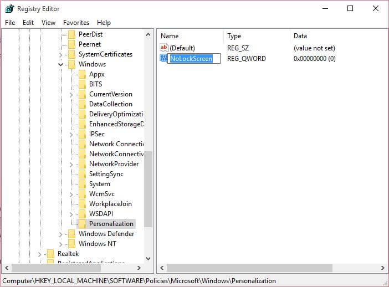
Task: Click the DeliveryOptimization folder icon
Action: 83,114
